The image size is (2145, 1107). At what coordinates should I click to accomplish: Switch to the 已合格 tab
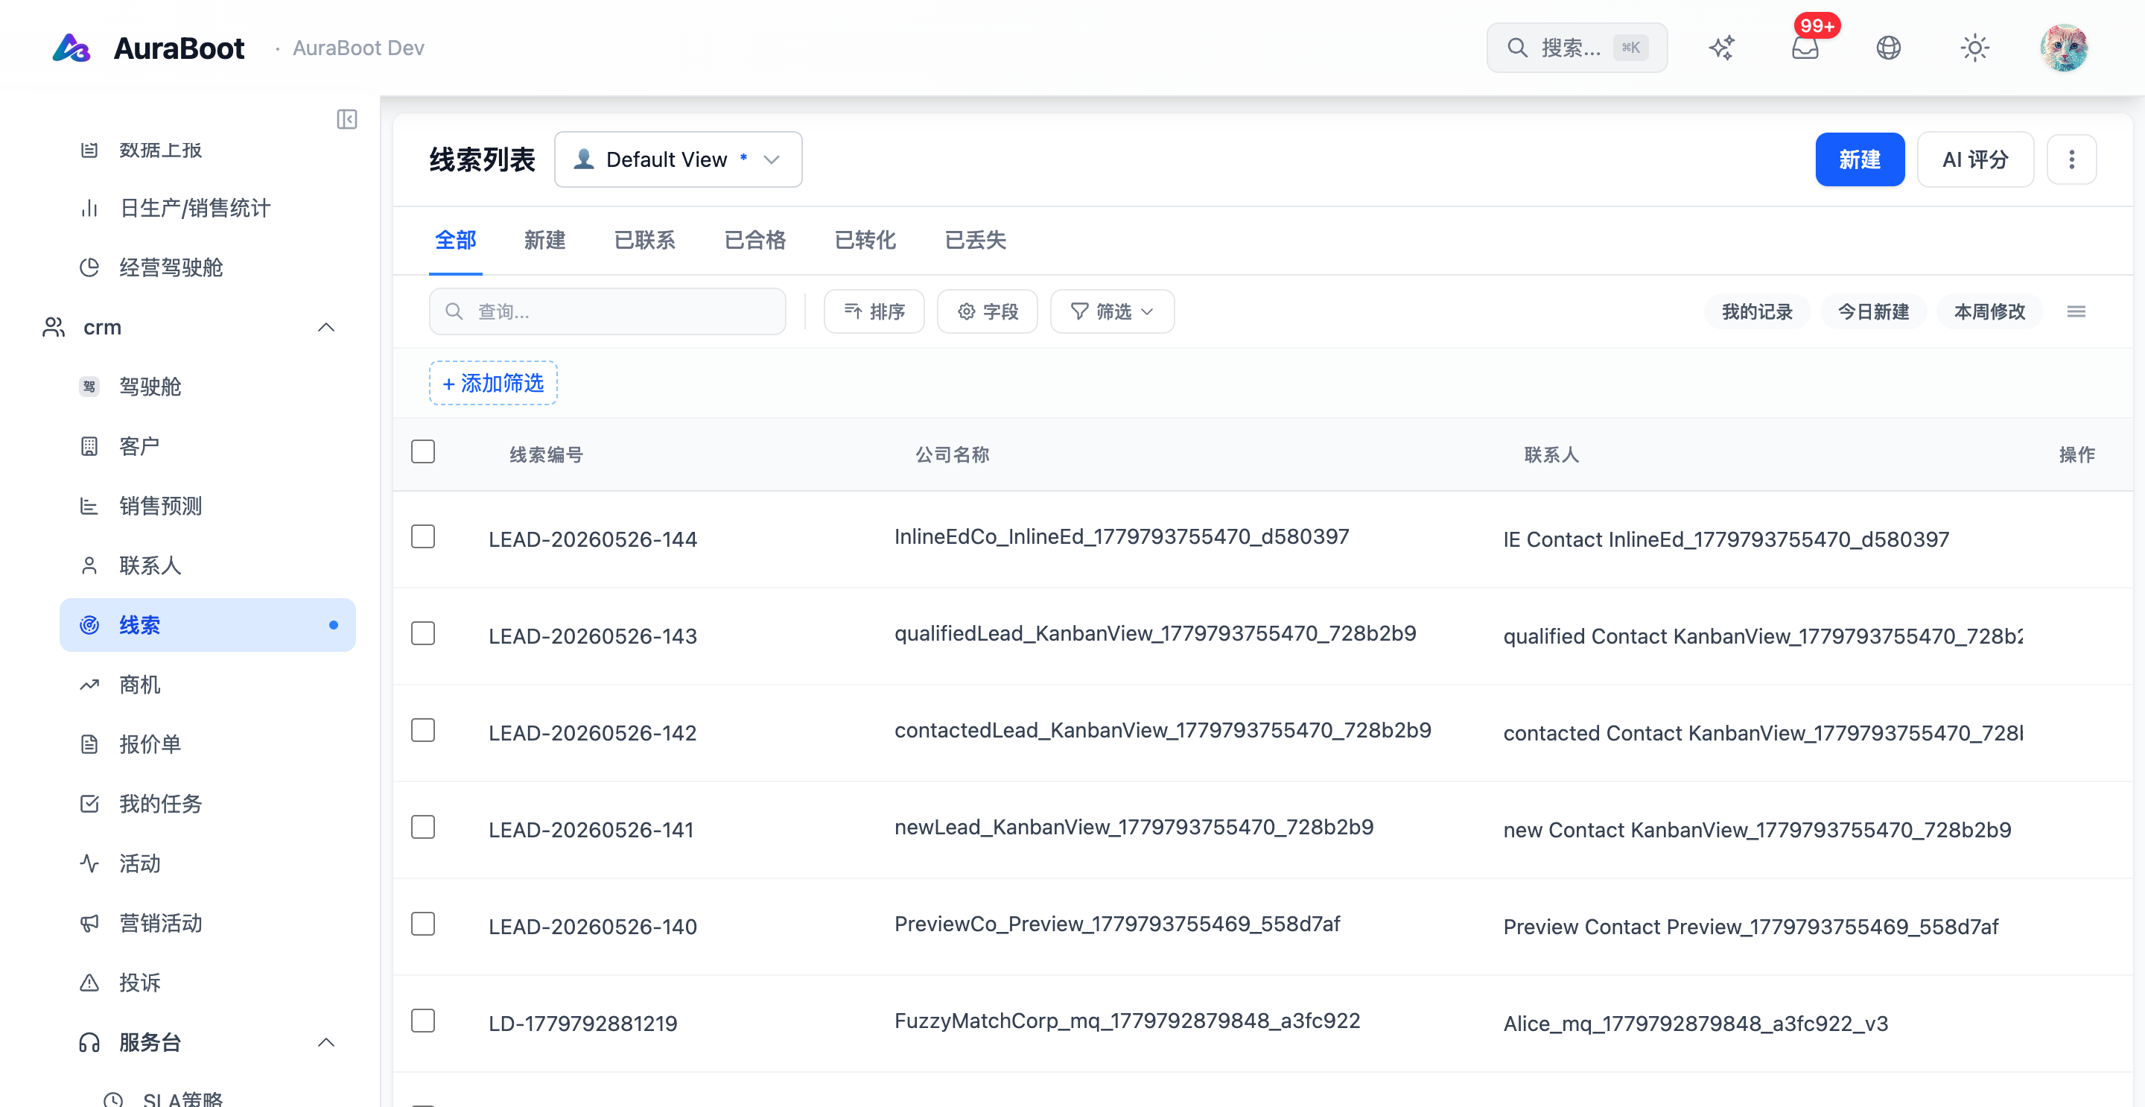click(755, 241)
